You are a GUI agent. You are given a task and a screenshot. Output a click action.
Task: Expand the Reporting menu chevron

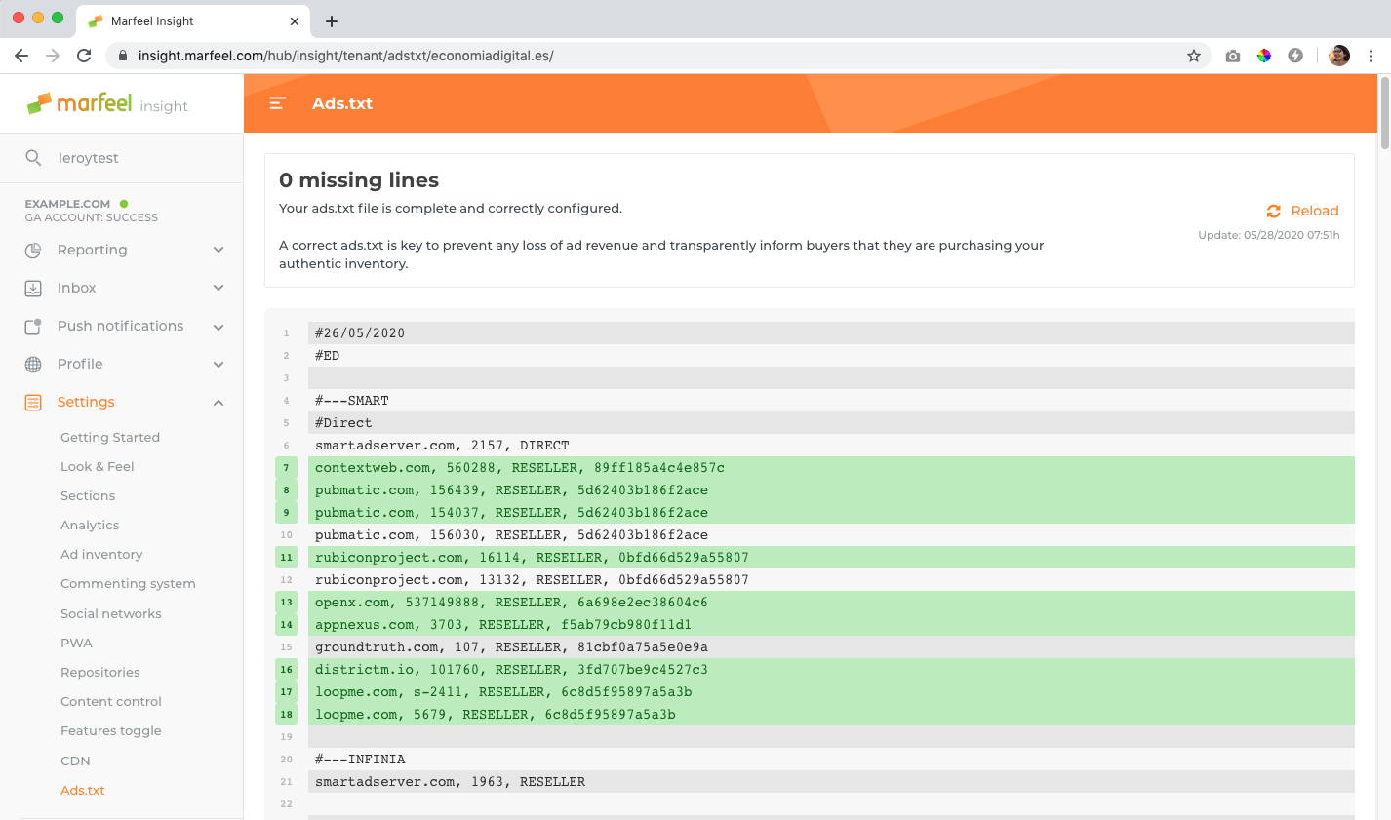tap(219, 250)
